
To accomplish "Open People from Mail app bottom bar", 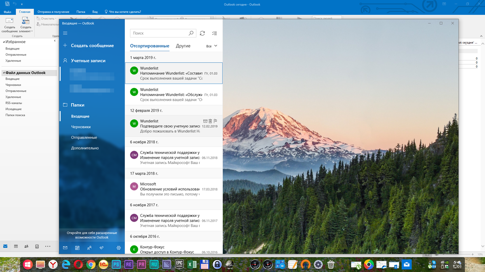I will coord(89,248).
